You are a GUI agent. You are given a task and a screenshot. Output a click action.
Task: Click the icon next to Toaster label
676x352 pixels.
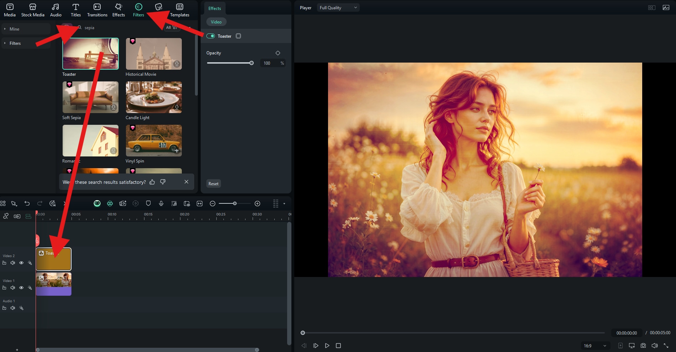pos(238,36)
